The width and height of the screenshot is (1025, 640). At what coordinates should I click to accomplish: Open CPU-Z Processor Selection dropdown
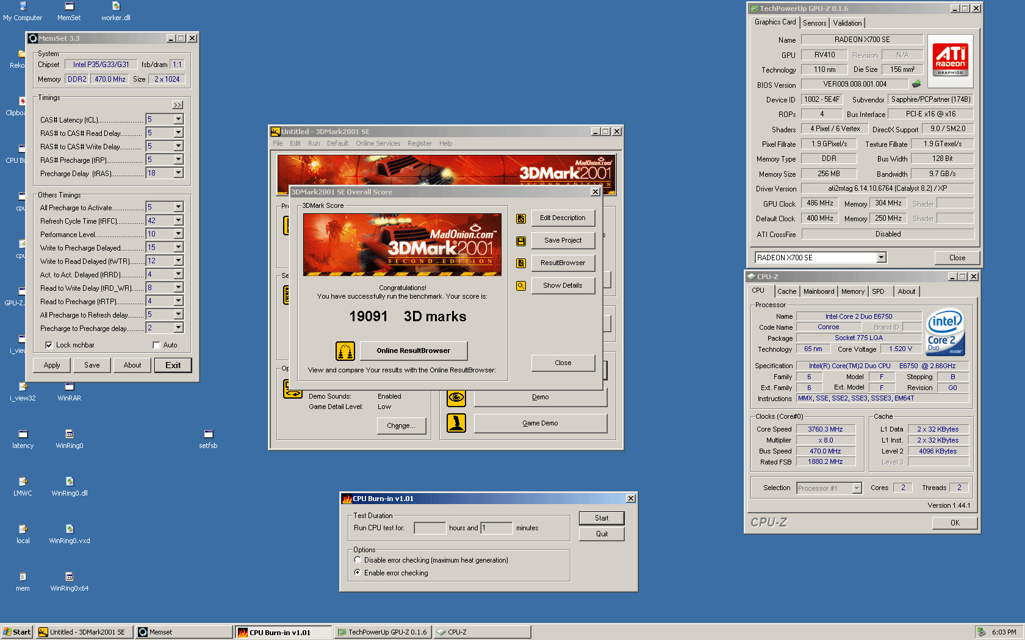click(857, 488)
